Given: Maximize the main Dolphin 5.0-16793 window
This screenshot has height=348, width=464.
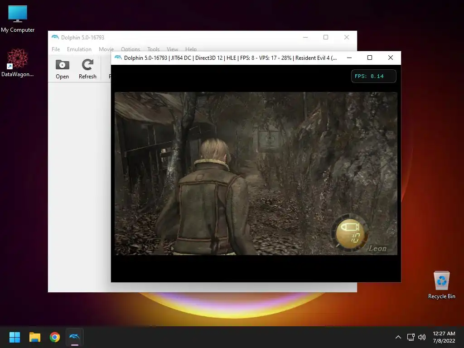Looking at the screenshot, I should 326,37.
